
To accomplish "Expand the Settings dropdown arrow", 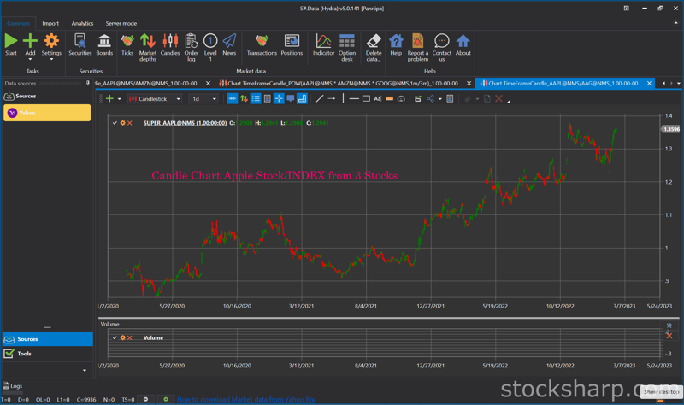I will point(51,60).
